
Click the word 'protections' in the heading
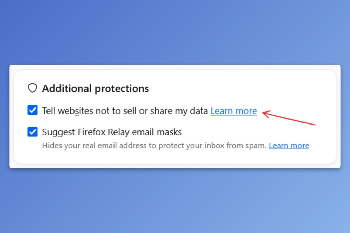click(x=122, y=89)
